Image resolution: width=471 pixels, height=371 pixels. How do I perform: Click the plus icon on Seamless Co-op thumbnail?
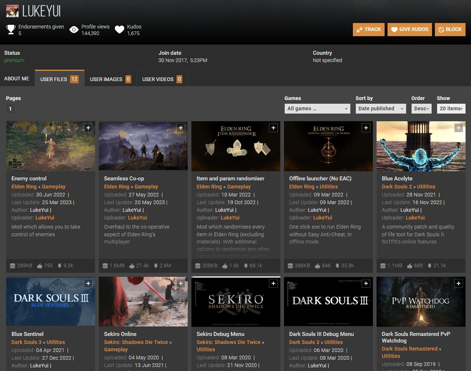[180, 128]
